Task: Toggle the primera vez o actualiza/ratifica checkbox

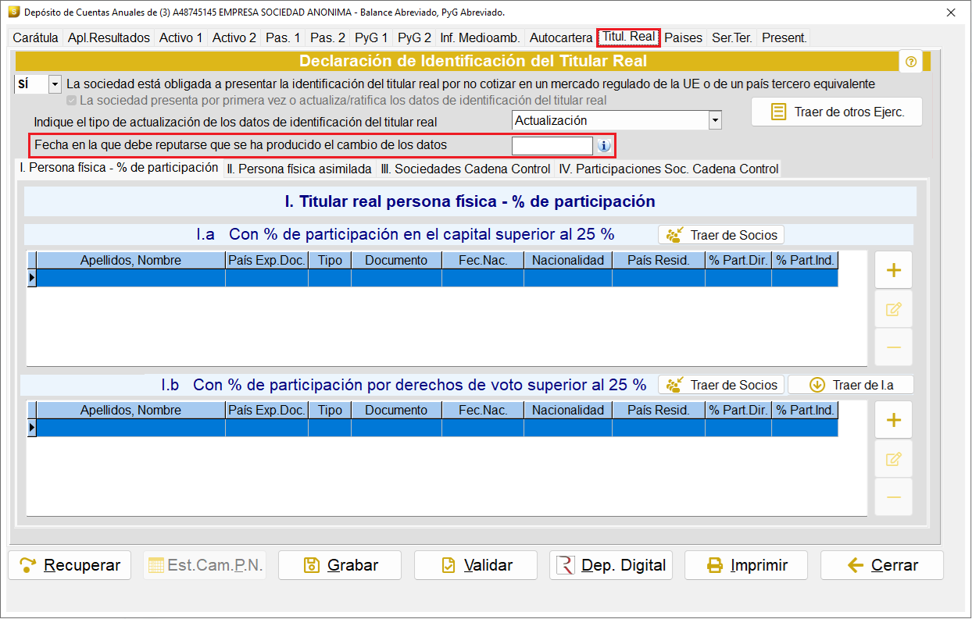Action: point(72,101)
